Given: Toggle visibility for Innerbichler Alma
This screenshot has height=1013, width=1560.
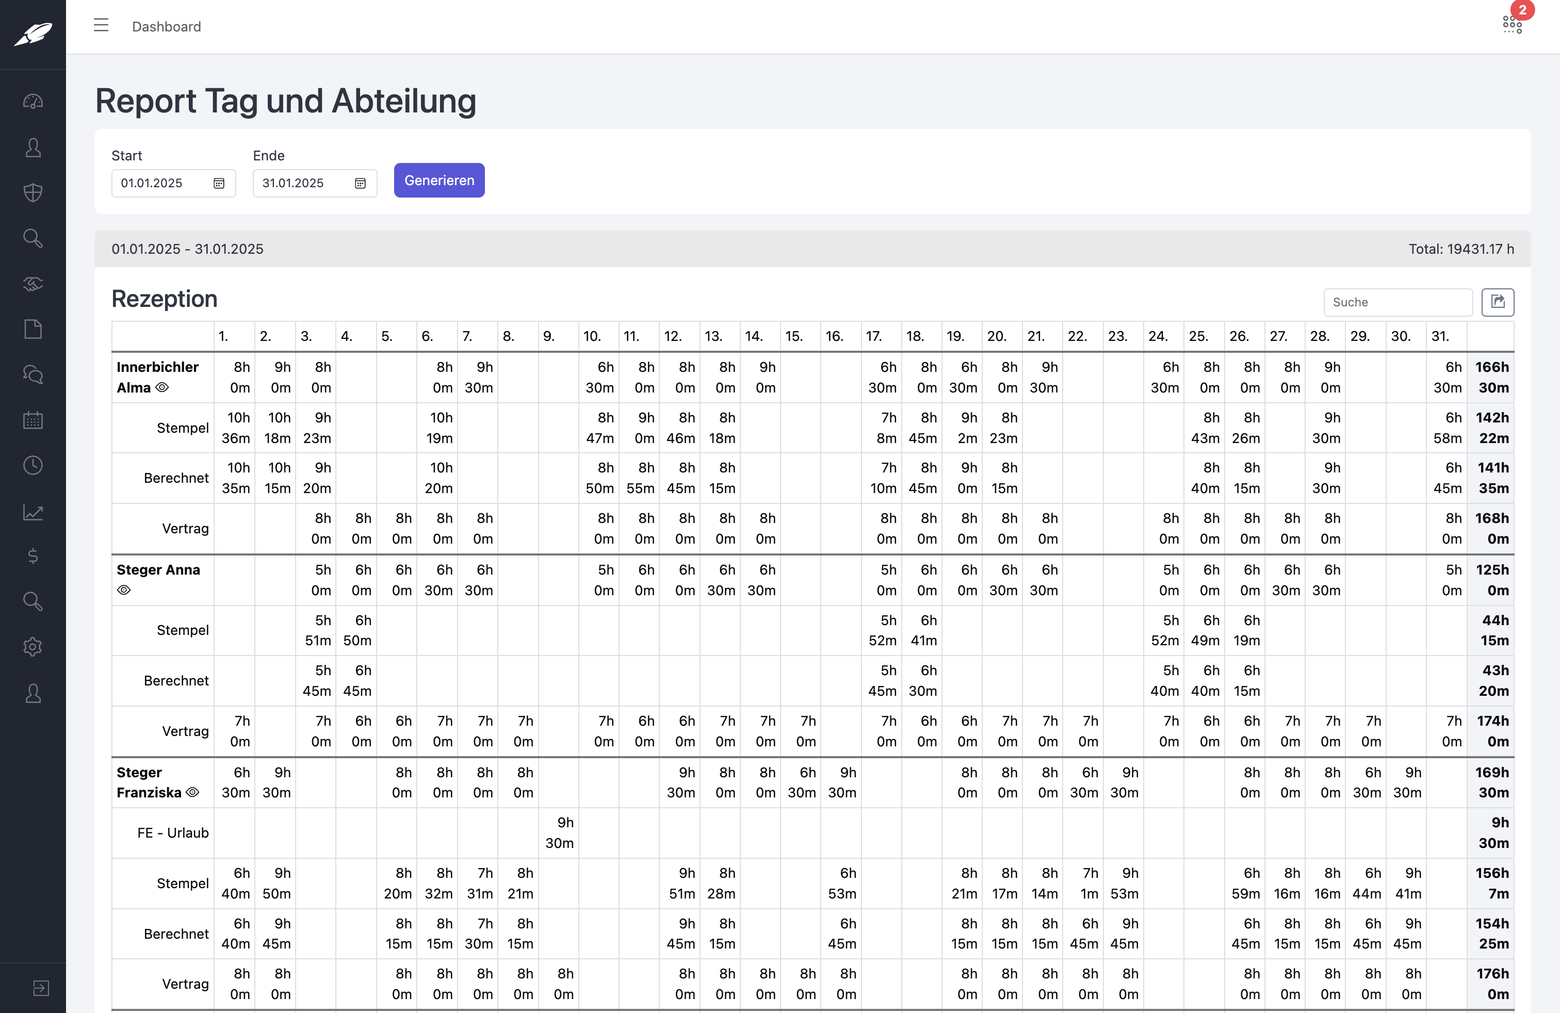Looking at the screenshot, I should point(162,388).
